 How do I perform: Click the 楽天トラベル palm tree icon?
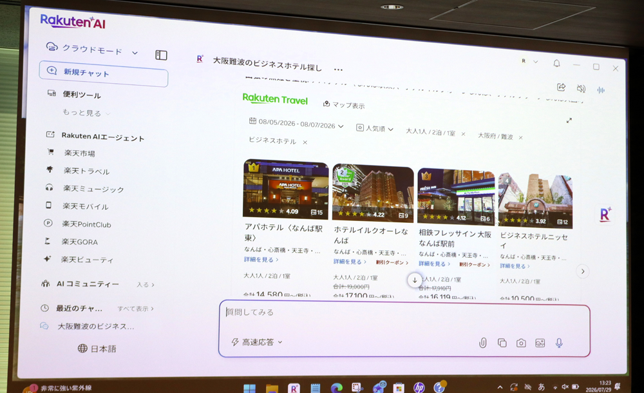click(x=50, y=169)
